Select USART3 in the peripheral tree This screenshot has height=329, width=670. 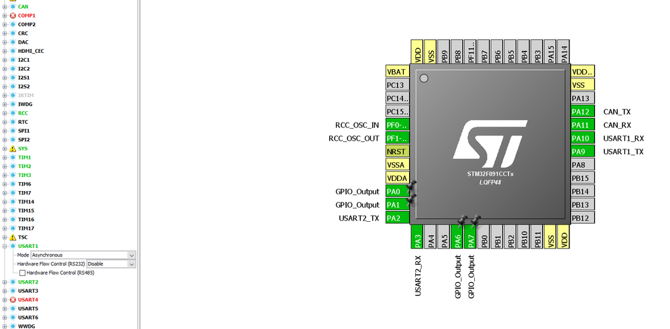[x=27, y=291]
